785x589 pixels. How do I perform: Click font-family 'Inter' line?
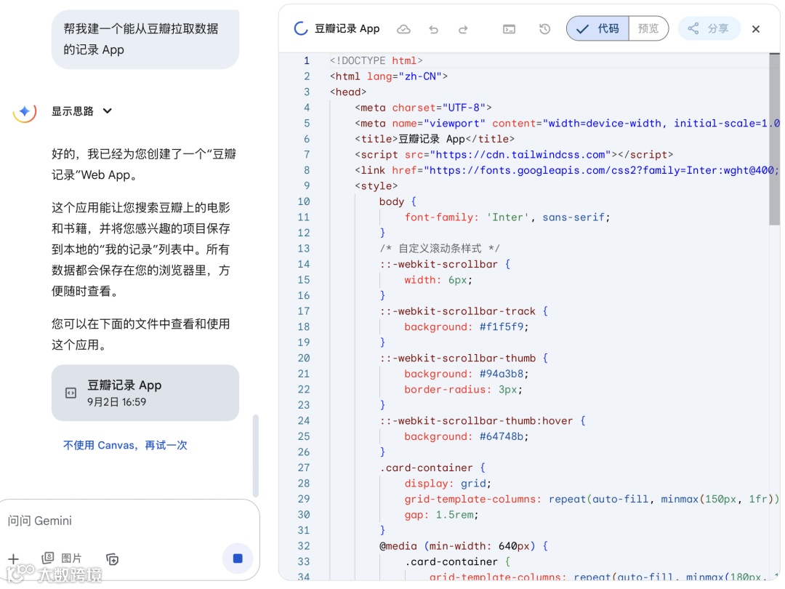[507, 217]
